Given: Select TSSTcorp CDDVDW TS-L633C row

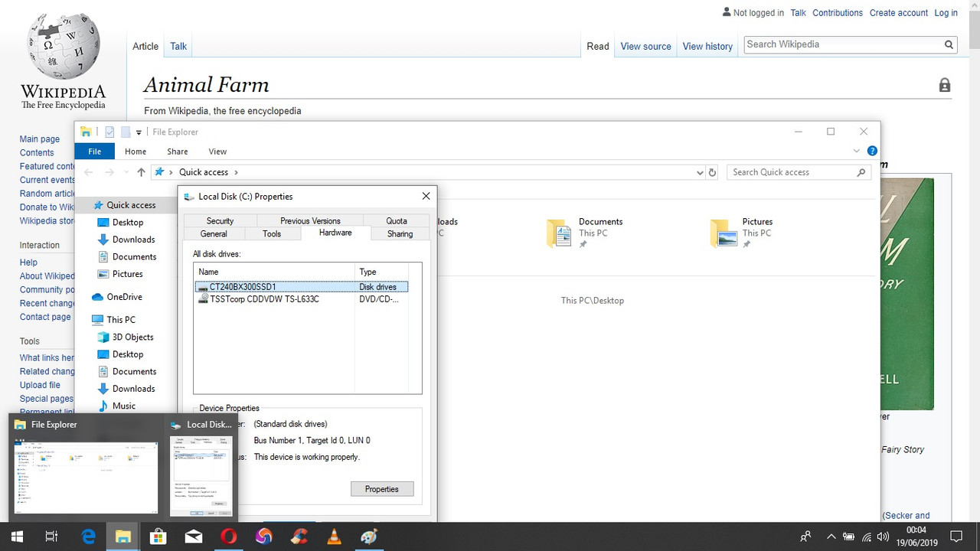Looking at the screenshot, I should 302,299.
